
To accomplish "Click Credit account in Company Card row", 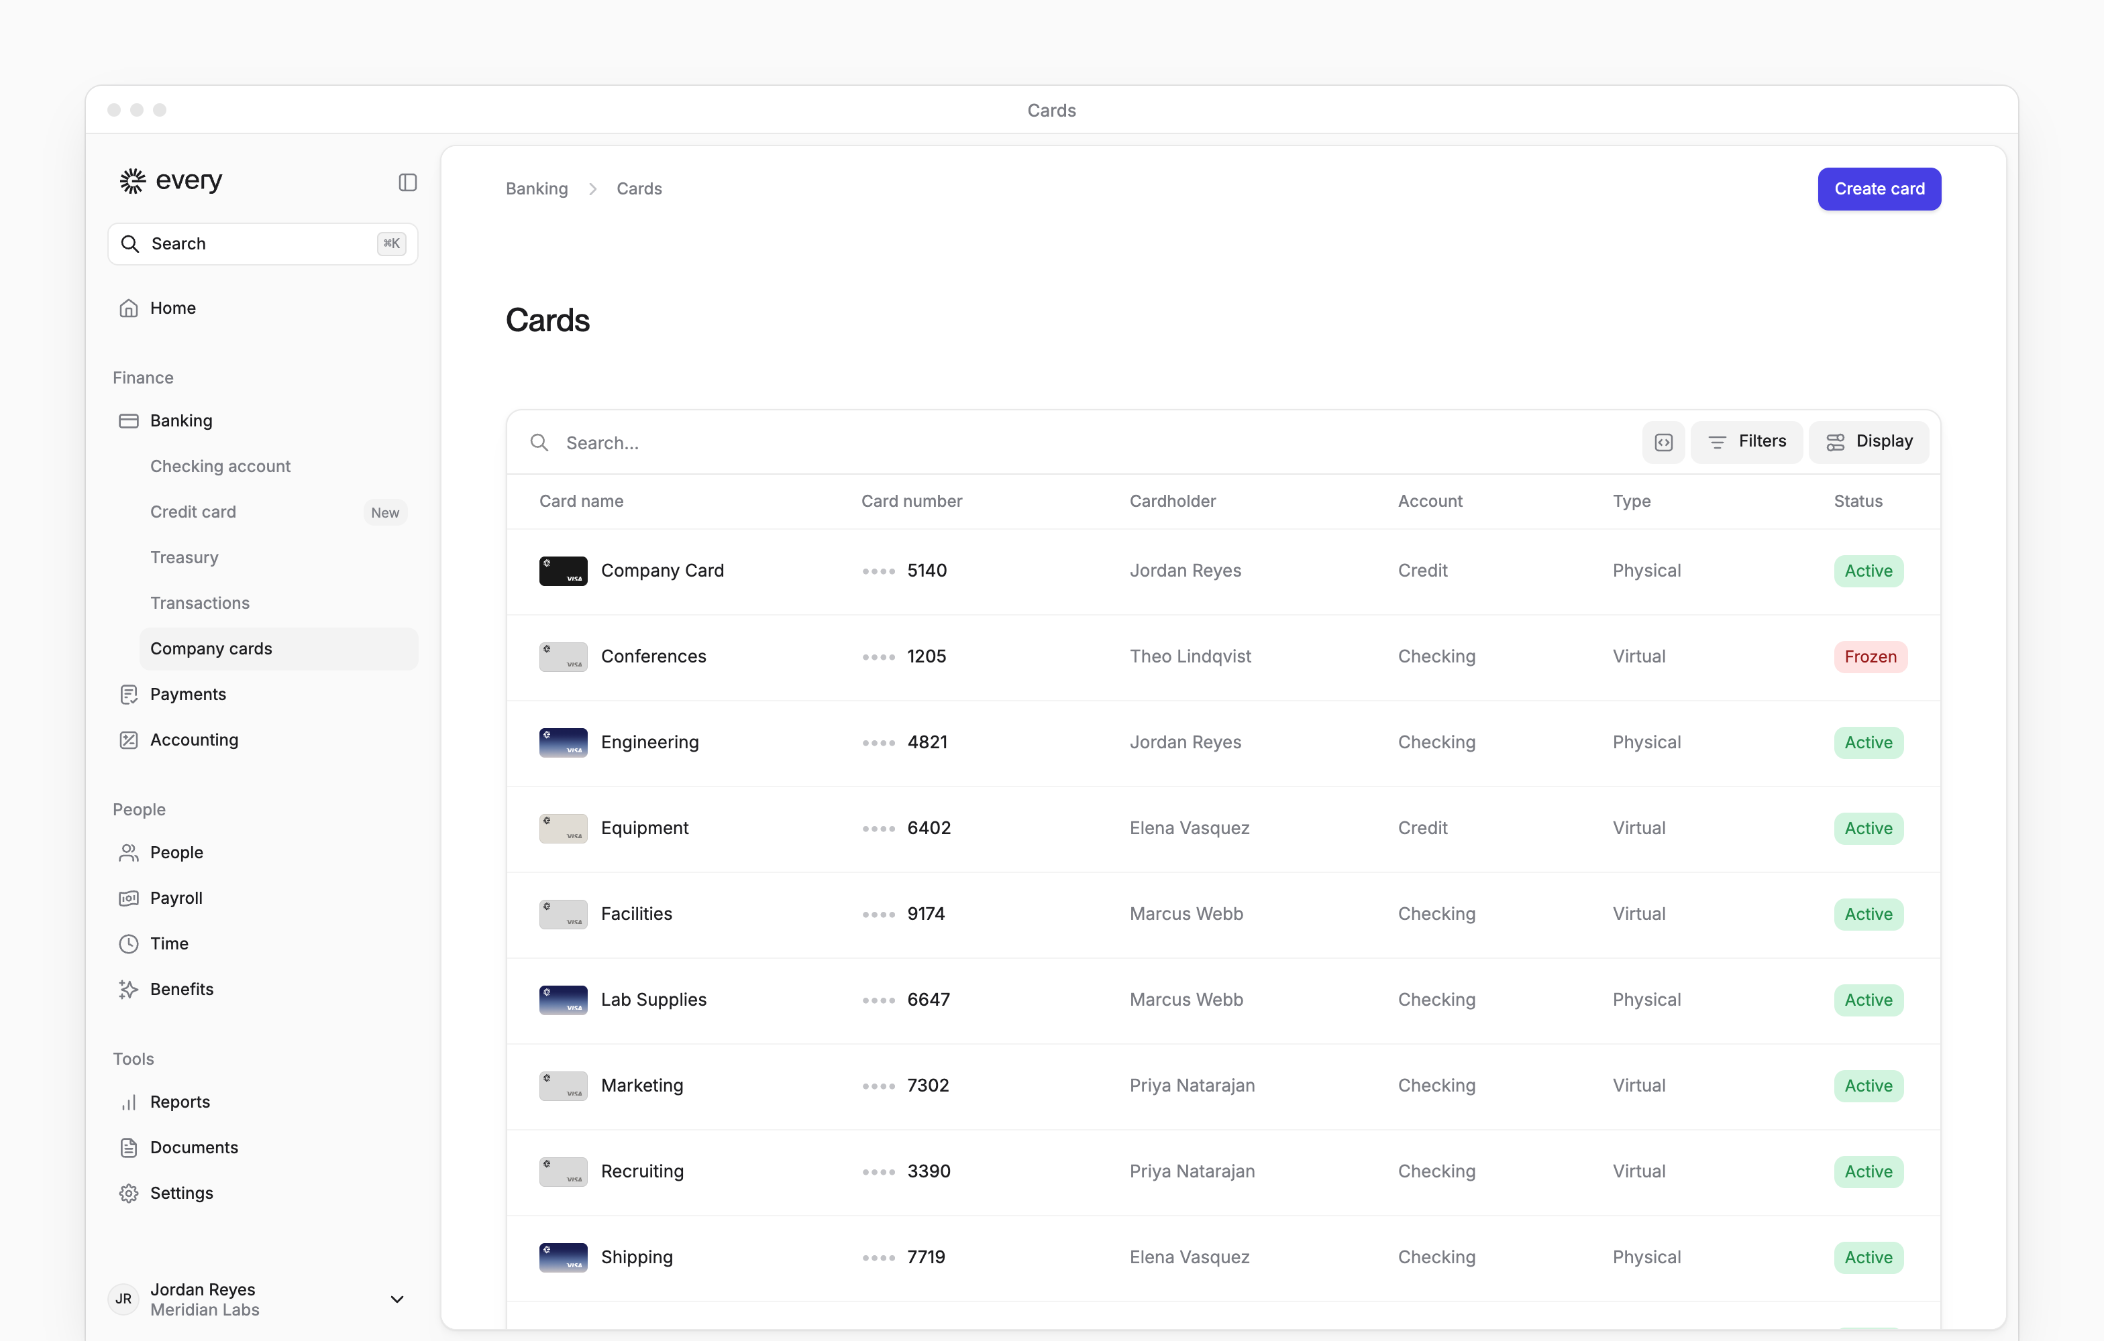I will [x=1422, y=570].
